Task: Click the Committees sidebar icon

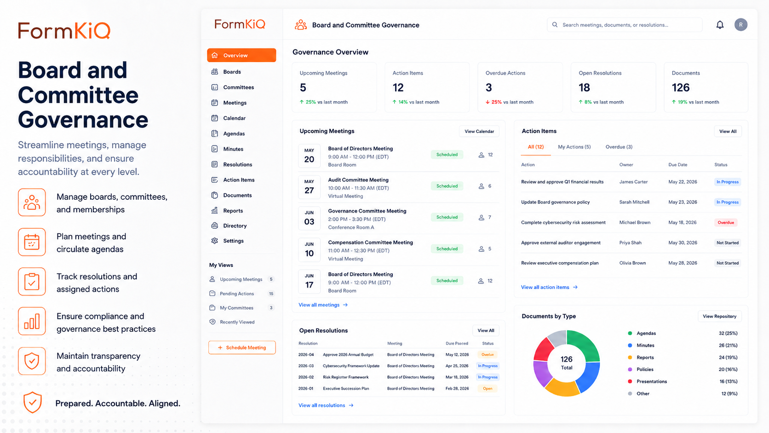Action: pyautogui.click(x=214, y=87)
